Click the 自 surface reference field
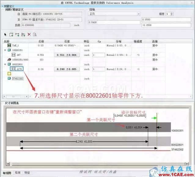The width and height of the screenshot is (195, 177). click(52, 14)
